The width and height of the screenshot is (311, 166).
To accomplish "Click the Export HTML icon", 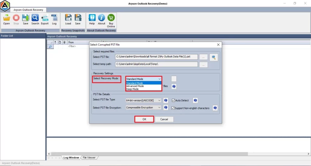I will point(45,19).
